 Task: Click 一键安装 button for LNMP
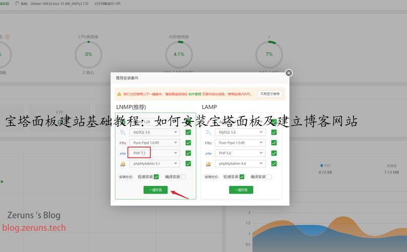[155, 190]
